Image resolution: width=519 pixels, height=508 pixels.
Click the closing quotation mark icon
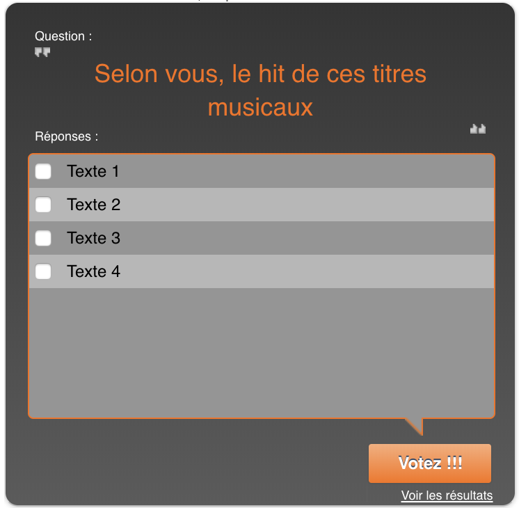pos(478,129)
